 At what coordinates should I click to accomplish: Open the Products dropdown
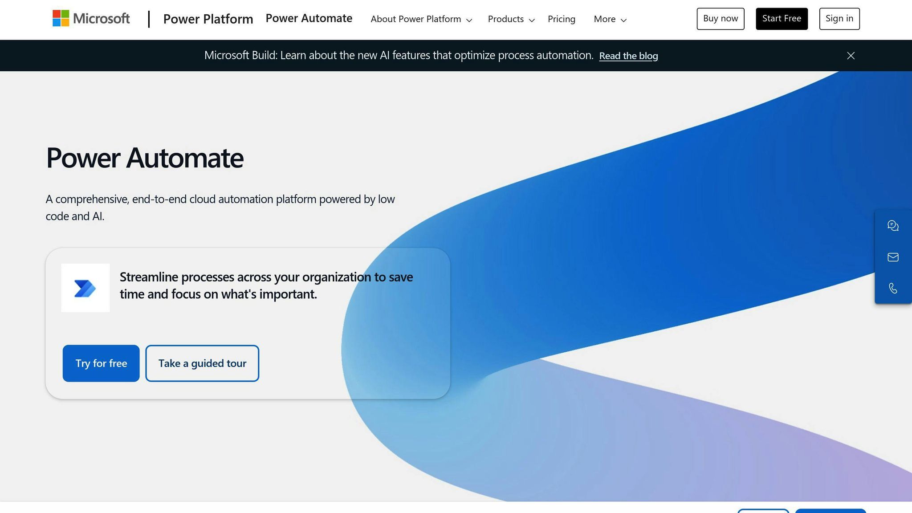(x=511, y=19)
